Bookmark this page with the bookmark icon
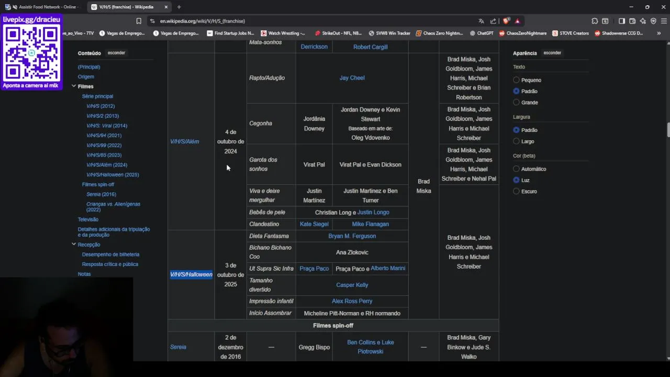This screenshot has height=377, width=670. pyautogui.click(x=139, y=21)
